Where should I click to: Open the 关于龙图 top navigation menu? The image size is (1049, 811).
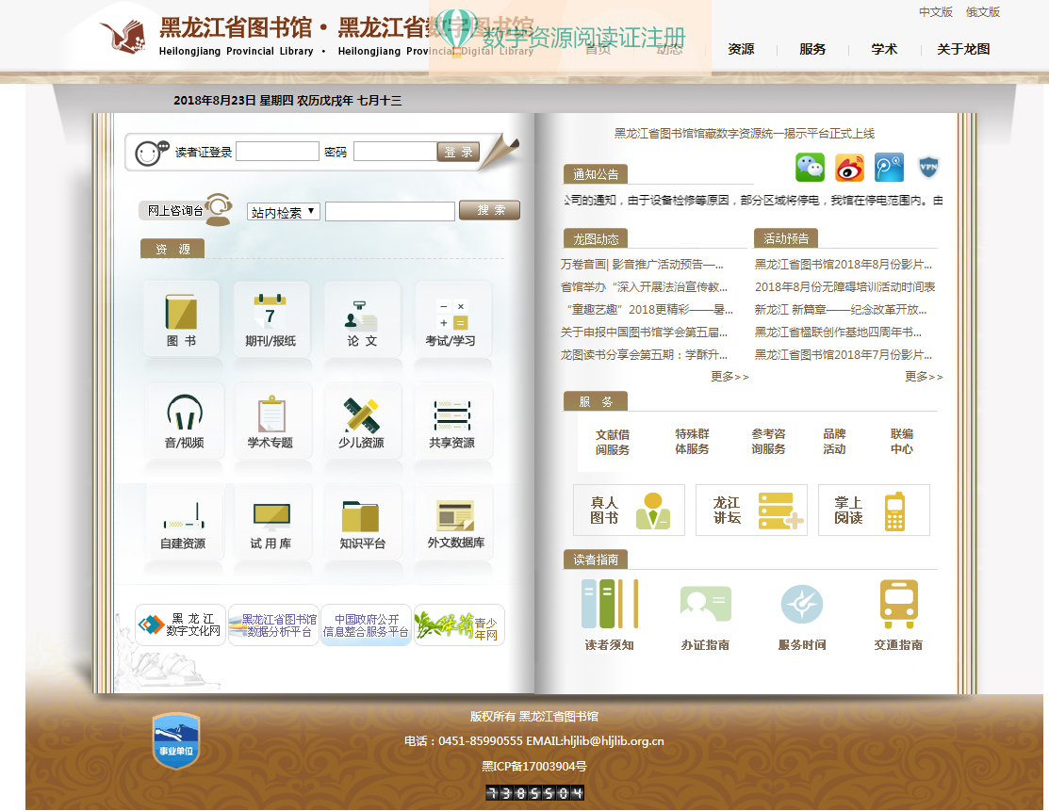click(963, 49)
